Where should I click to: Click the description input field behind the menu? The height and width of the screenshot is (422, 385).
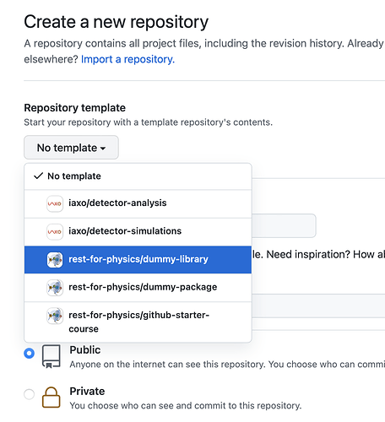(318, 306)
